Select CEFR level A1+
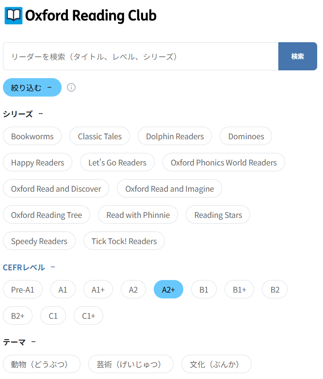323x379 pixels. pos(98,289)
